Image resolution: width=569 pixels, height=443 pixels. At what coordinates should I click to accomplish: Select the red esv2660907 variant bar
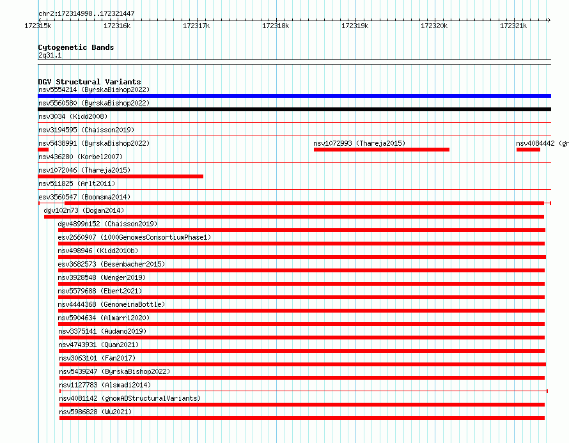pos(301,244)
